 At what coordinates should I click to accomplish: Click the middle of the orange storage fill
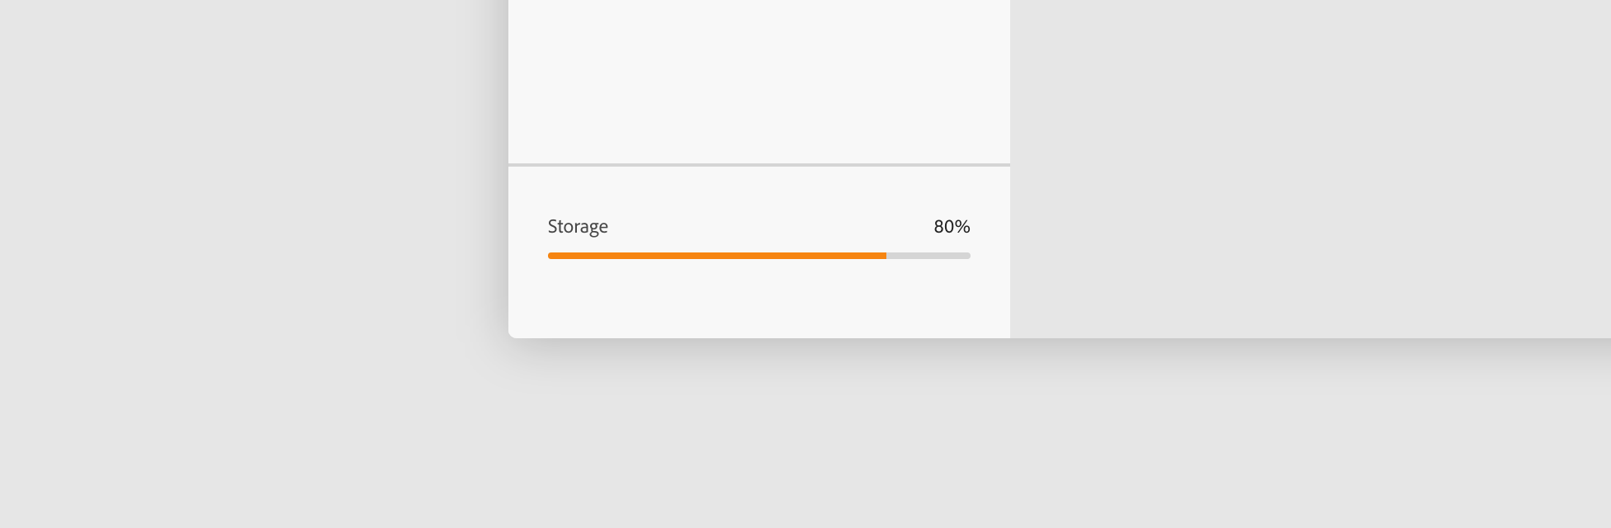click(717, 256)
